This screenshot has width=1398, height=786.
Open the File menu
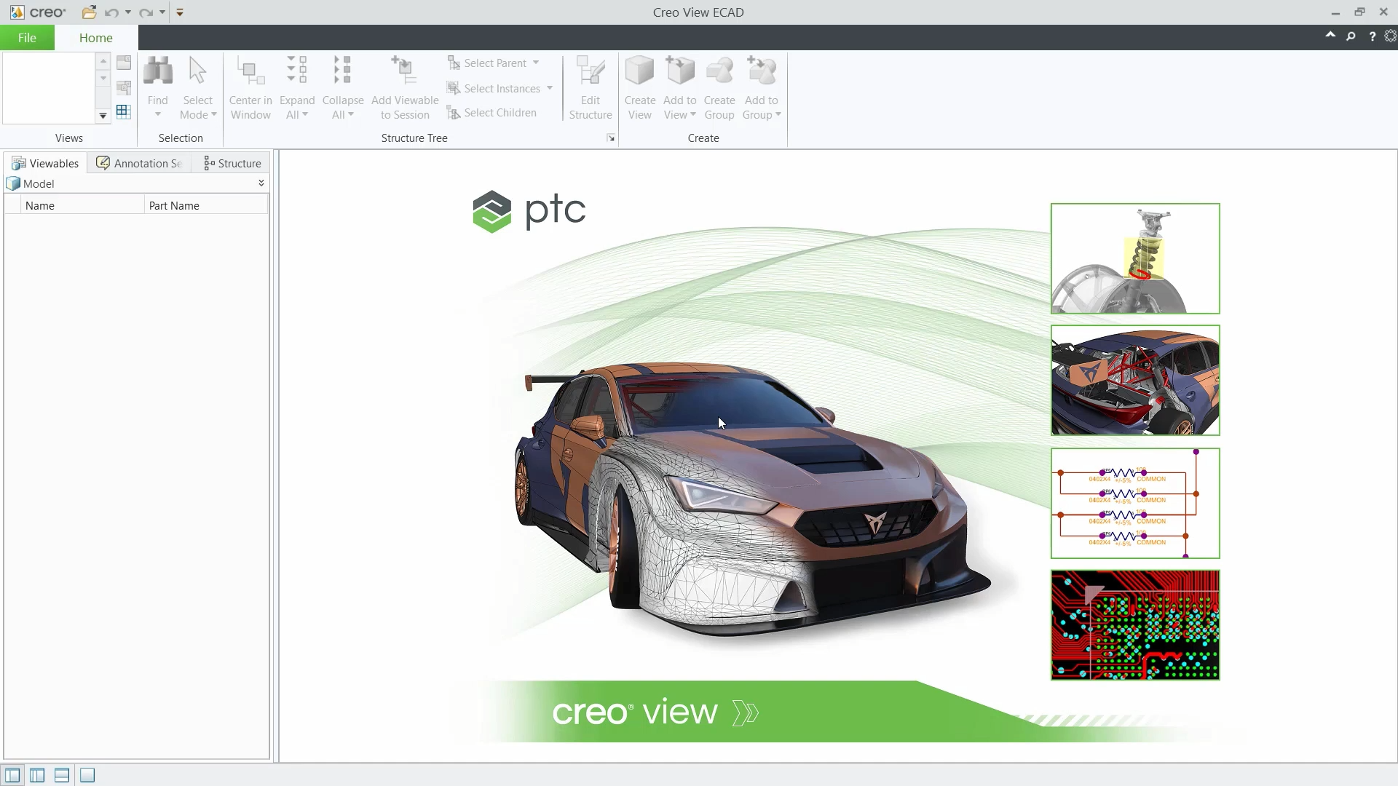click(x=27, y=38)
